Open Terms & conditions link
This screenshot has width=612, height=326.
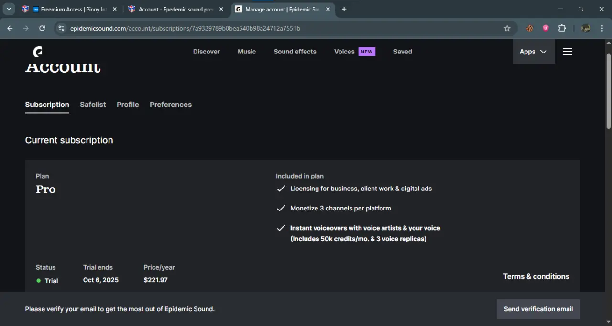[536, 276]
